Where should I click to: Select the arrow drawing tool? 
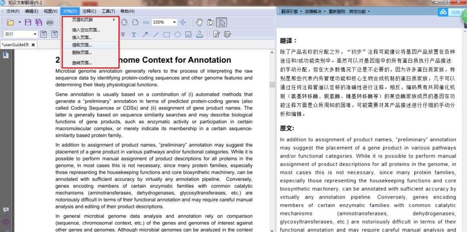[x=145, y=35]
